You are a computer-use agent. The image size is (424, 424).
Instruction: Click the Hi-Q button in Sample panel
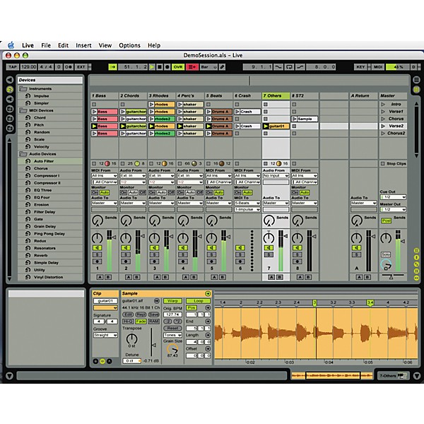[x=128, y=322]
